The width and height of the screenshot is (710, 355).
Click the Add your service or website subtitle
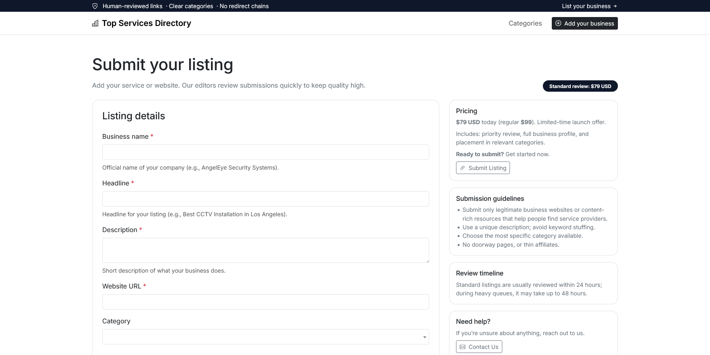[x=229, y=85]
